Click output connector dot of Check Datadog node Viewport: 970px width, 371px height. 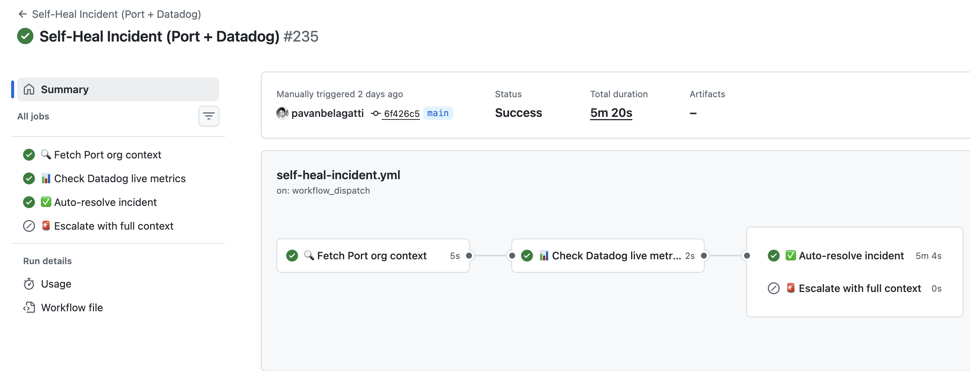point(704,256)
